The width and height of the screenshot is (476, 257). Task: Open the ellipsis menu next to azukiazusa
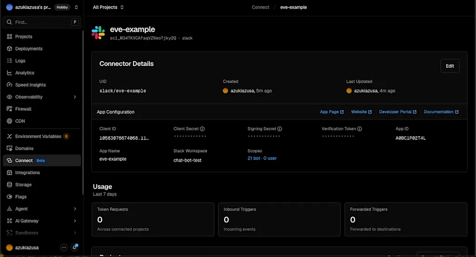(x=64, y=248)
